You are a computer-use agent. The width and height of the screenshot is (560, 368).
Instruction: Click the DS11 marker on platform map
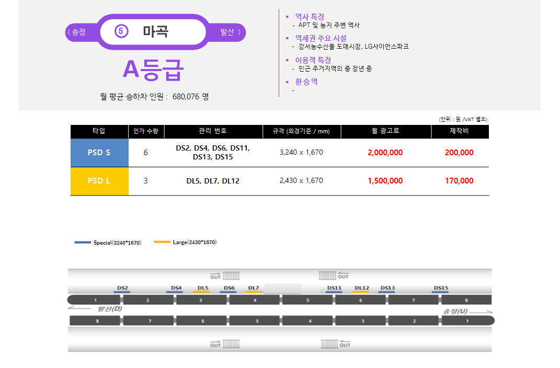pyautogui.click(x=334, y=289)
